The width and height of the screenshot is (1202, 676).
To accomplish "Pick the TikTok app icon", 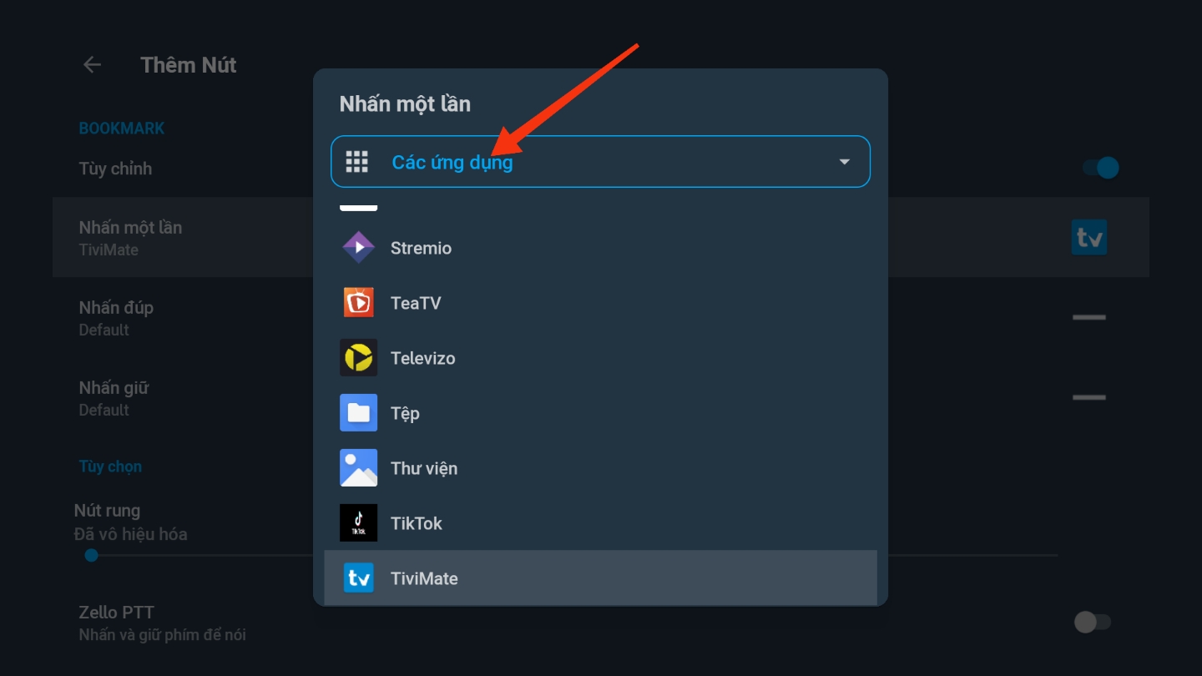I will point(358,523).
